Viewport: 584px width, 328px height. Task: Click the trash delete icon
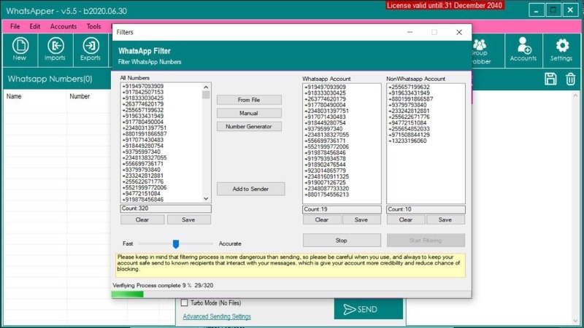pyautogui.click(x=571, y=79)
